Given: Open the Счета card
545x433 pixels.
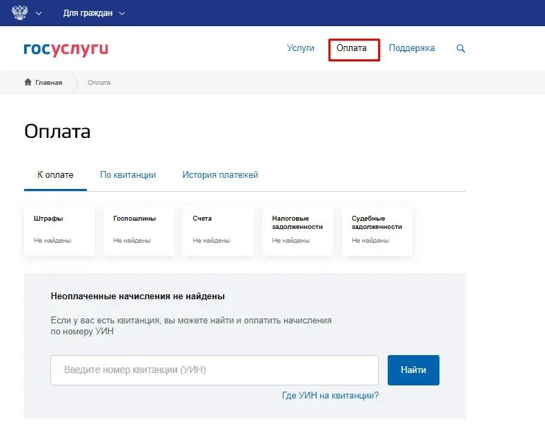Looking at the screenshot, I should point(218,230).
